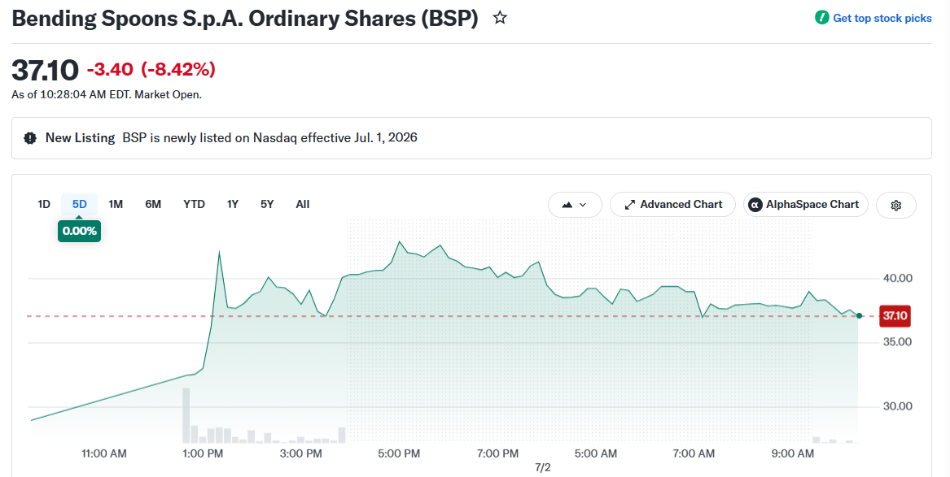Screen dimensions: 950x477
Task: Click the New Listing badge icon
Action: [x=29, y=138]
